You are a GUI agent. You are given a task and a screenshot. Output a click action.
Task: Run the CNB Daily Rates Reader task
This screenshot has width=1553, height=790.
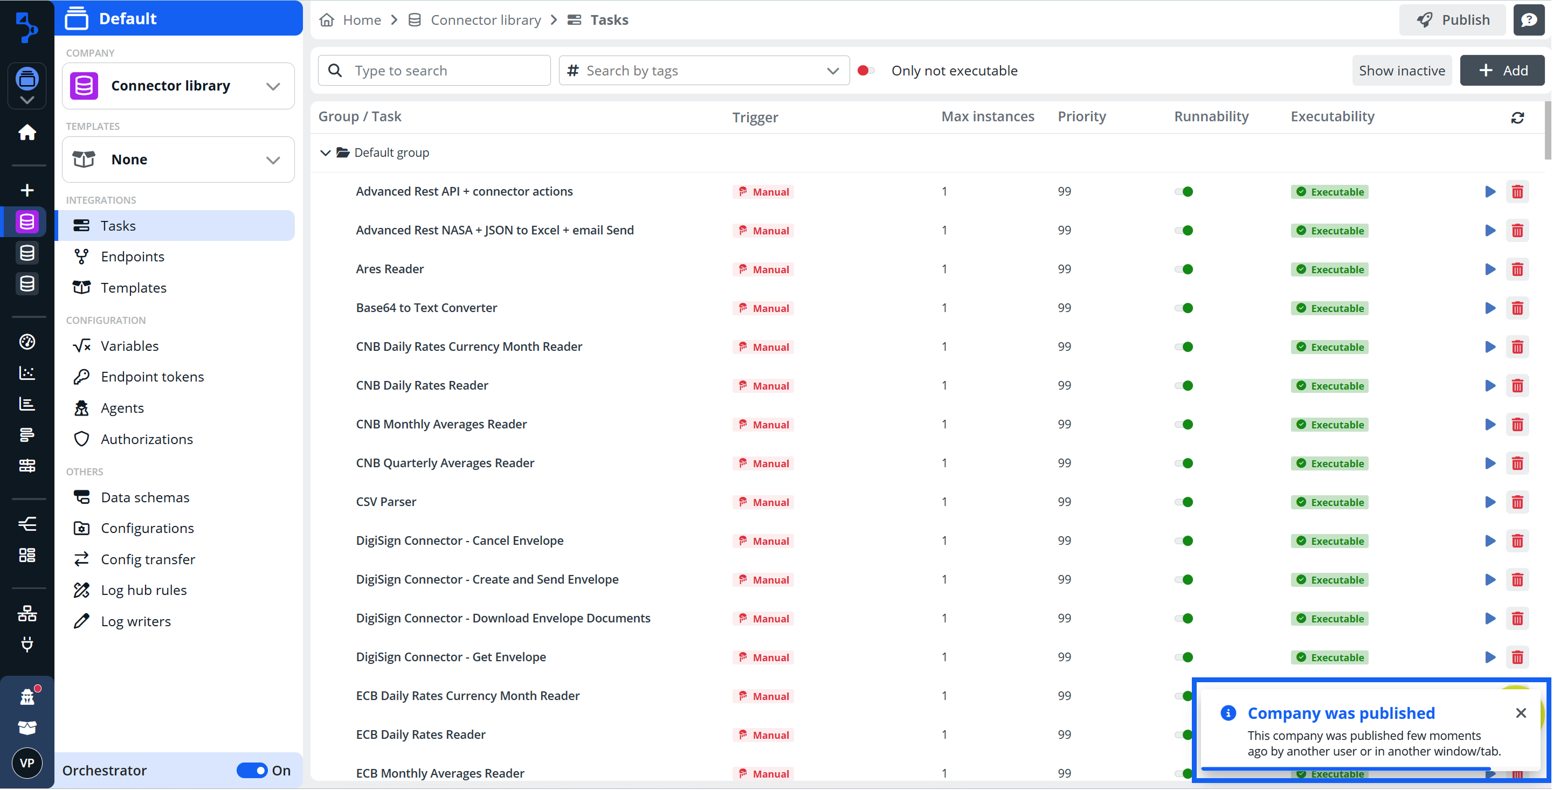[x=1489, y=386]
